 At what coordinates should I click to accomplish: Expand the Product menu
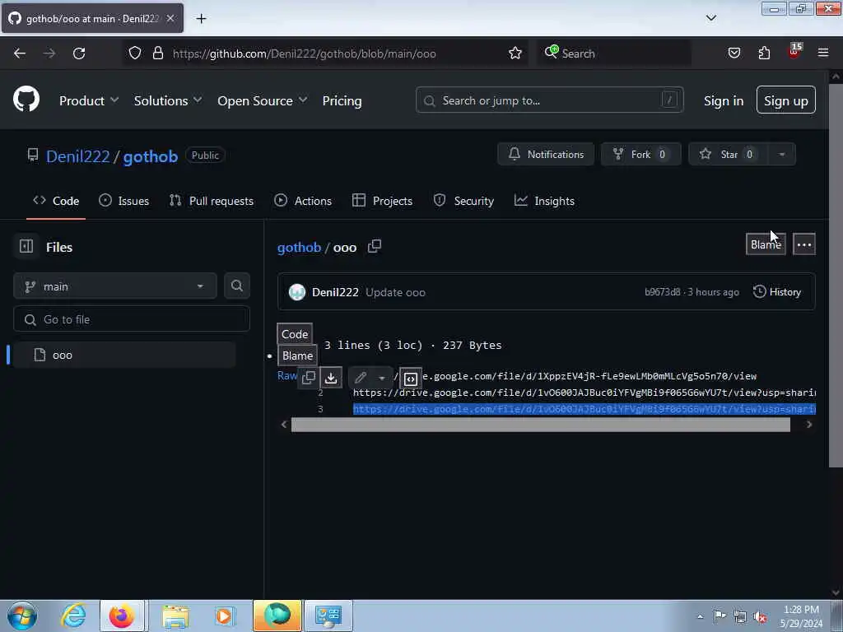tap(89, 100)
